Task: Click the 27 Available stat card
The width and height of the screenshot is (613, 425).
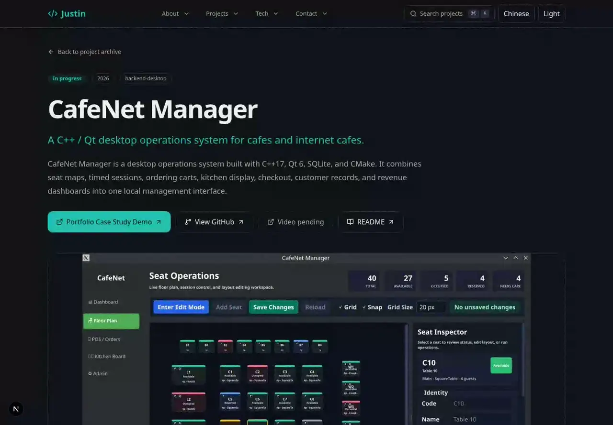Action: coord(400,281)
